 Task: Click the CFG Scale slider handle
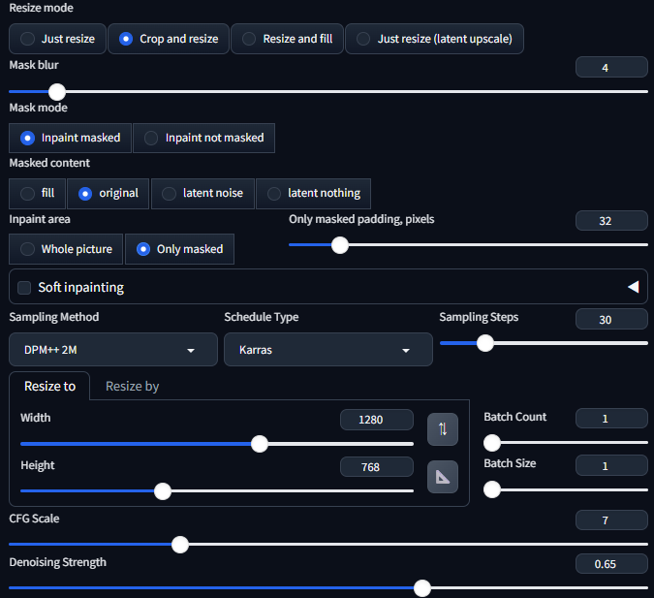click(179, 545)
